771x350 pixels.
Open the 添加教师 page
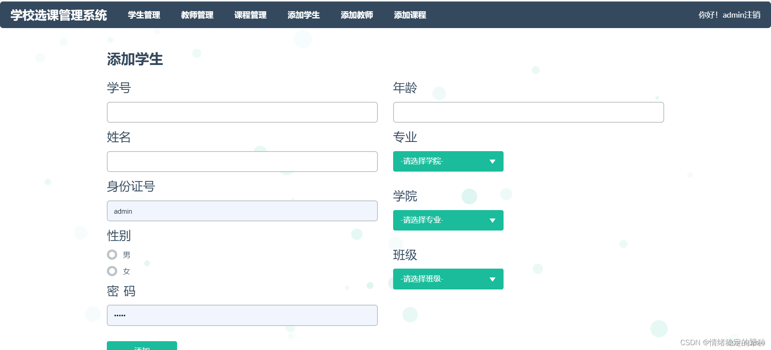pos(357,15)
